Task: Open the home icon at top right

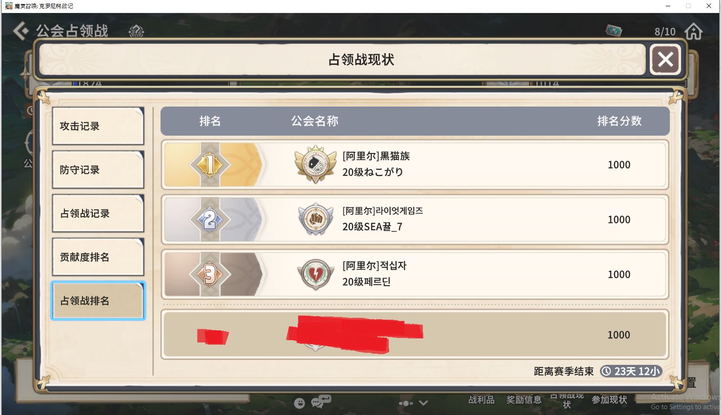Action: [693, 31]
